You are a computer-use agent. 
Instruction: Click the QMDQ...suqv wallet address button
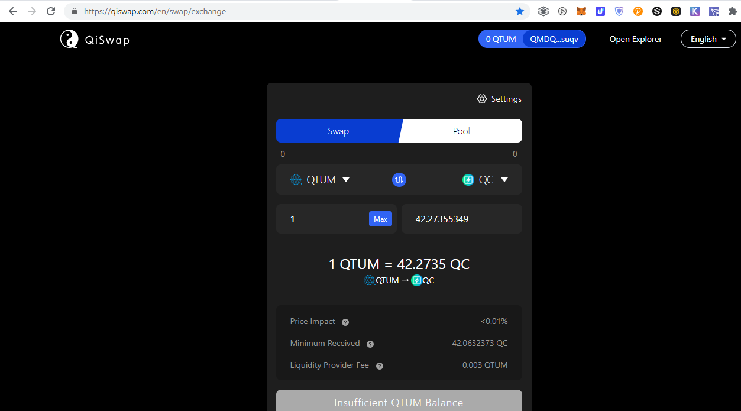coord(555,39)
